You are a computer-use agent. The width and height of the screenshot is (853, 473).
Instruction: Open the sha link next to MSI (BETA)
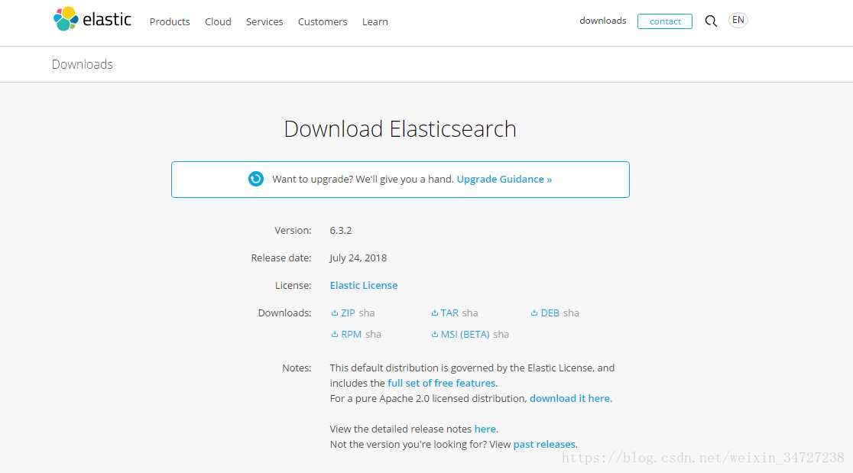tap(501, 335)
